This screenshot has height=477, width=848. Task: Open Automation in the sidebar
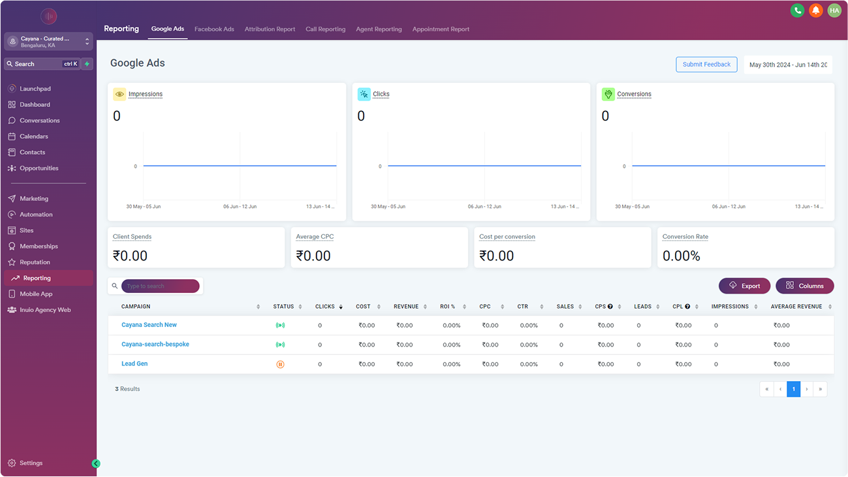36,215
